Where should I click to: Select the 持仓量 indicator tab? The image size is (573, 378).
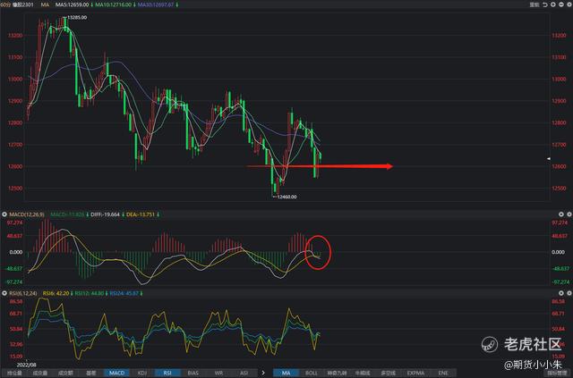(14, 373)
